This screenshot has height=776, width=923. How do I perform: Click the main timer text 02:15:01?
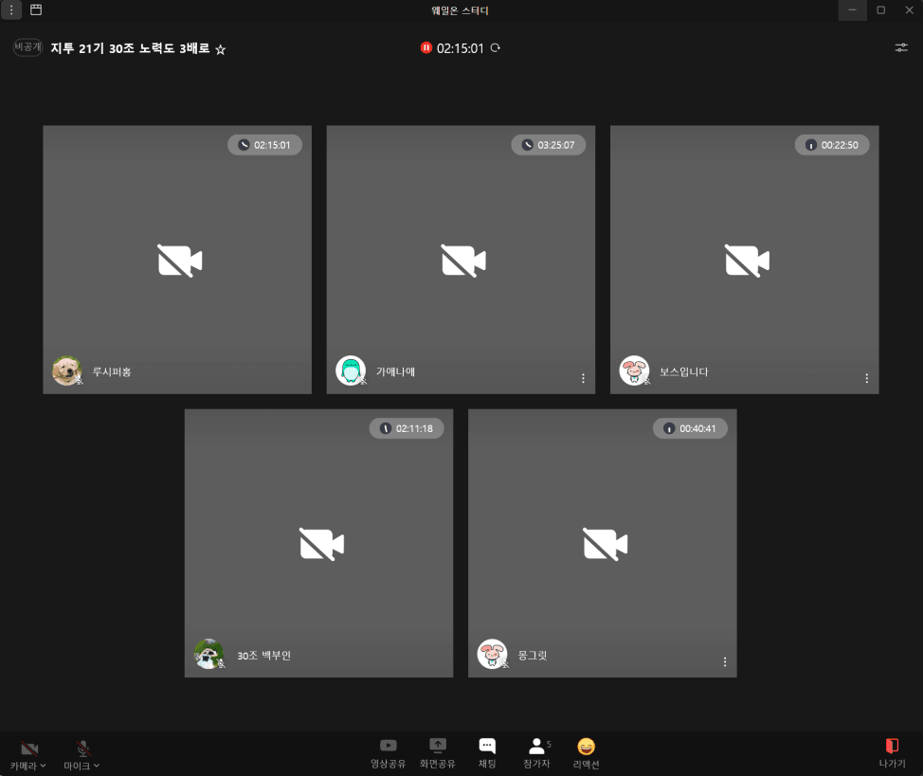tap(461, 48)
